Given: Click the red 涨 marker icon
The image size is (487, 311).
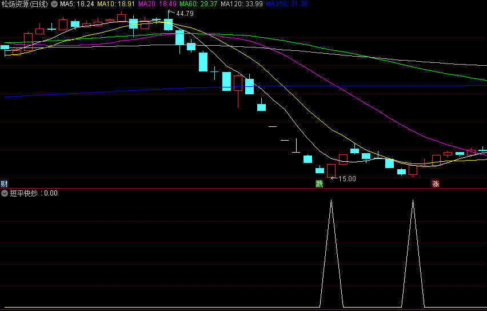Looking at the screenshot, I should pos(436,184).
